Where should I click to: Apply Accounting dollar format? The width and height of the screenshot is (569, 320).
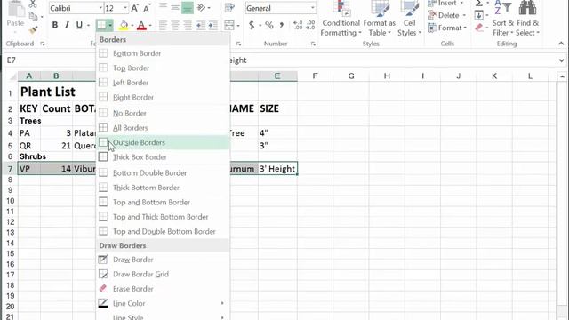252,25
